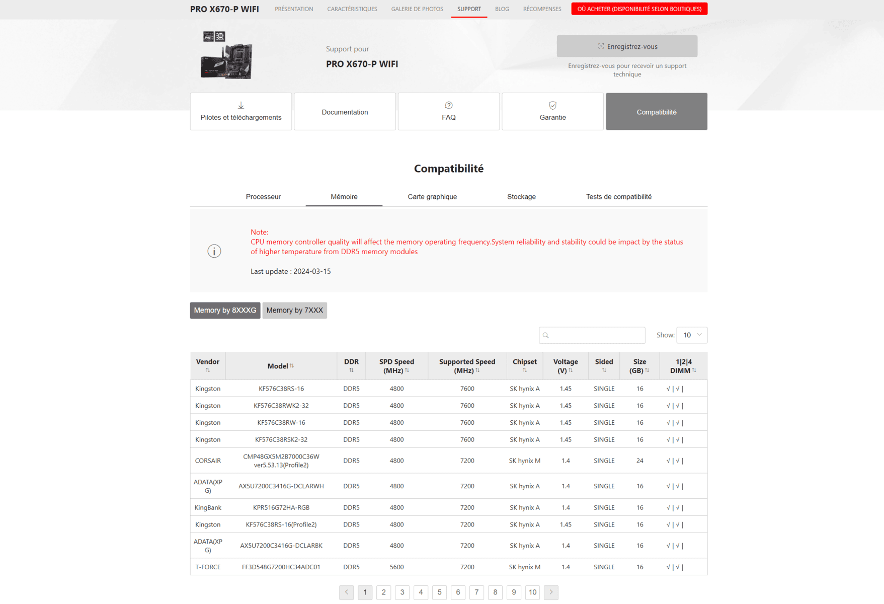Sort by Size (GB) column arrows
This screenshot has width=884, height=604.
pos(647,370)
